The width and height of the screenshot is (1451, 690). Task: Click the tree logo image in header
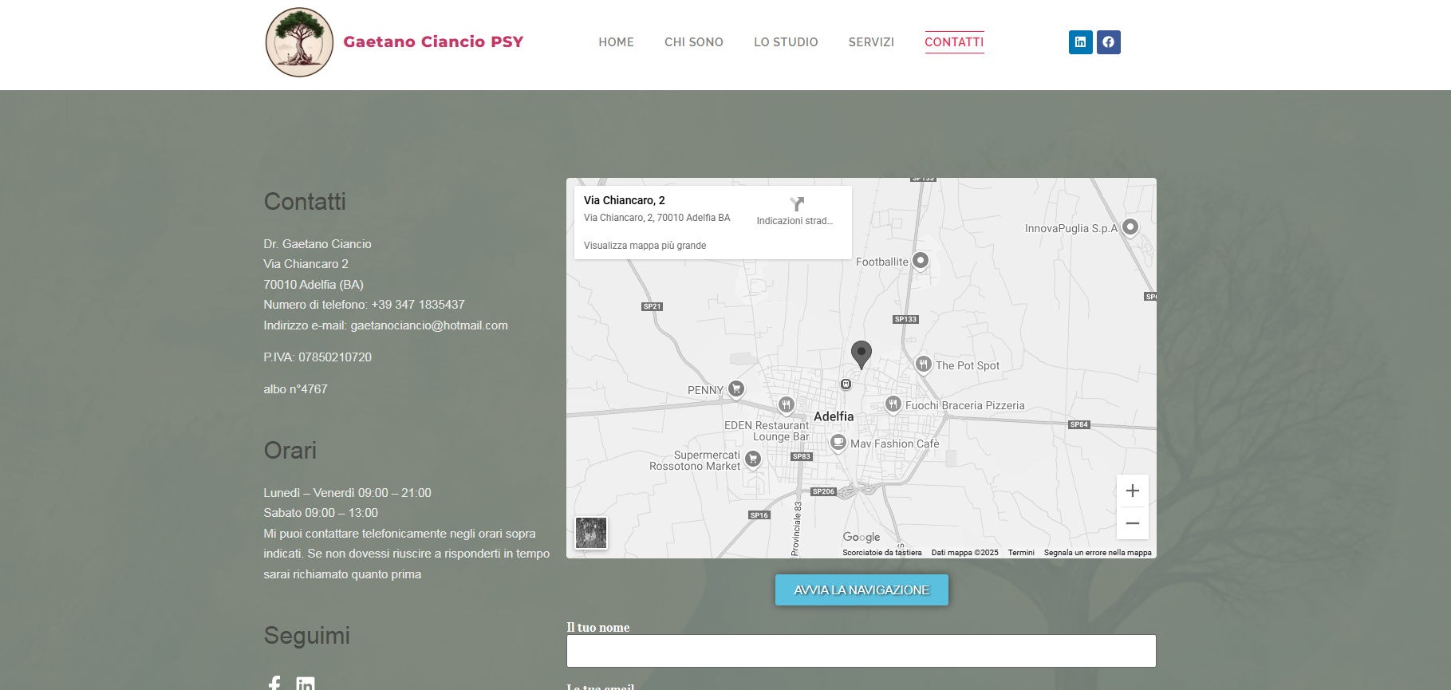(299, 42)
